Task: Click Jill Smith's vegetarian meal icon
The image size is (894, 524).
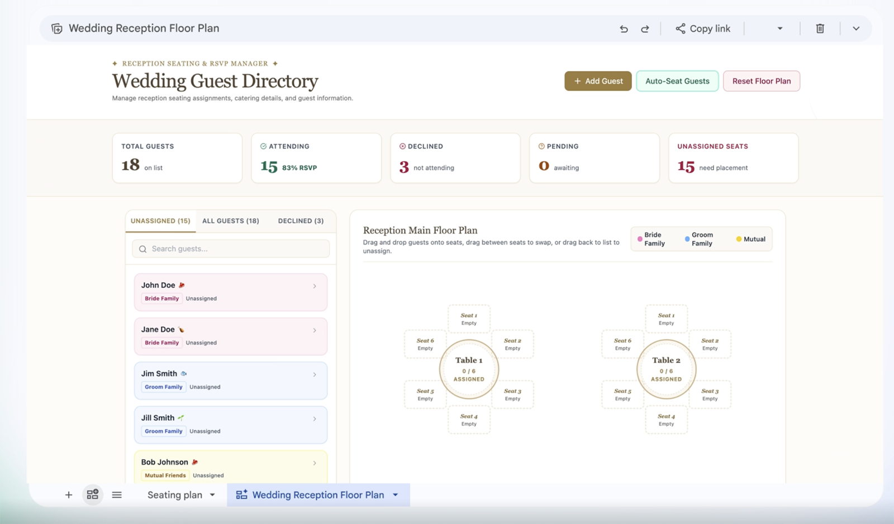Action: coord(180,418)
